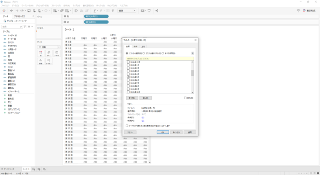Open the 分析 menu

(x=67, y=5)
